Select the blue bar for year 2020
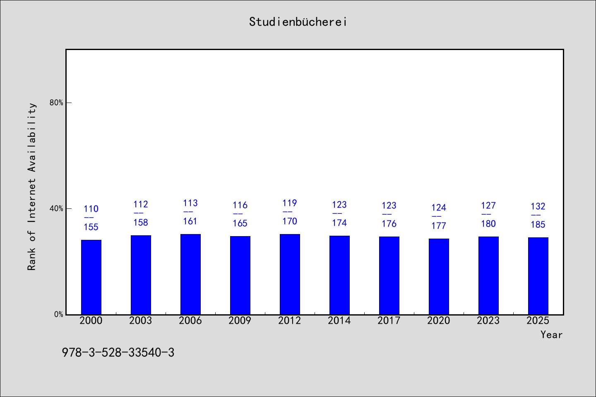Viewport: 596px width, 397px height. [439, 277]
